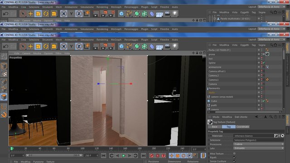The image size is (290, 163).
Task: Click the Undo arrow icon
Action: 5,46
